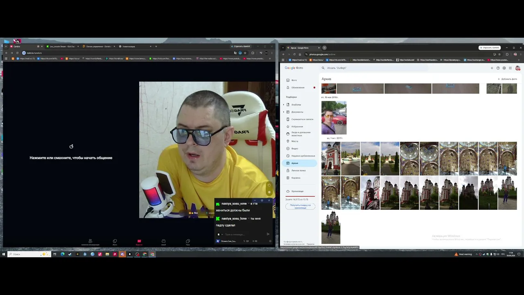
Task: Open Видео in Google Photos sidebar
Action: 299,149
